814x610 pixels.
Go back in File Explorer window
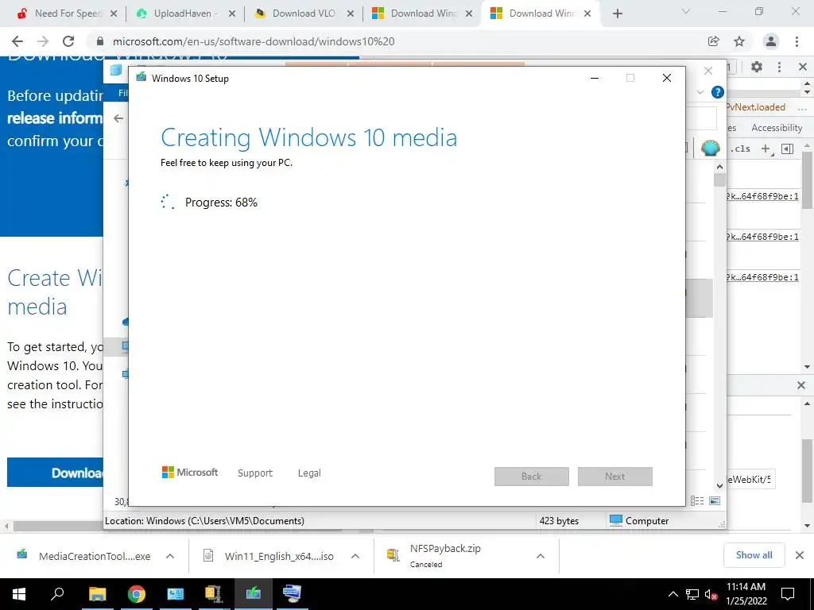point(118,118)
